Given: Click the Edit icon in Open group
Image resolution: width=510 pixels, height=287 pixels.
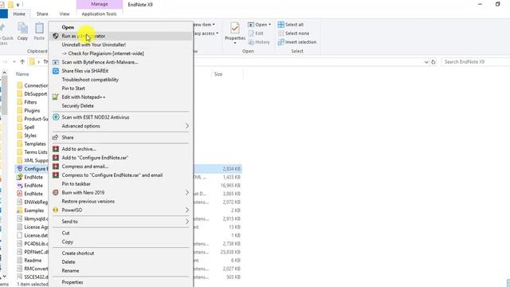Looking at the screenshot, I should click(x=251, y=33).
